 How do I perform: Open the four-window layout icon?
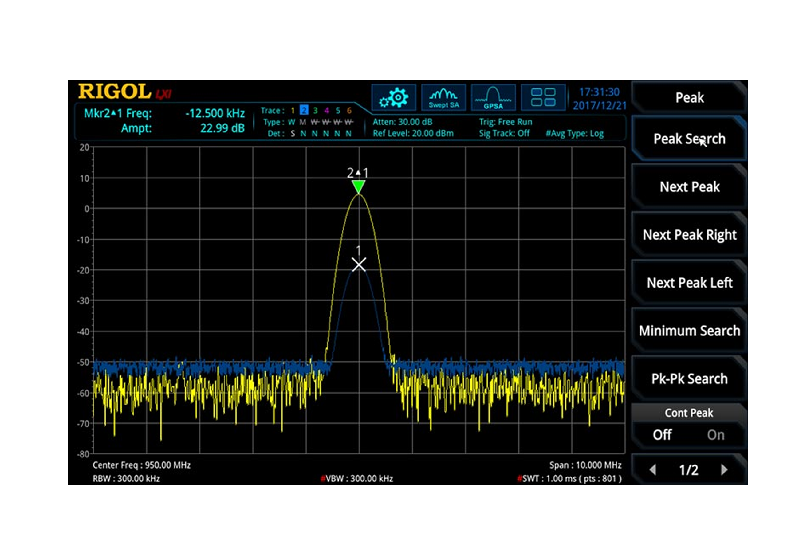pyautogui.click(x=543, y=97)
